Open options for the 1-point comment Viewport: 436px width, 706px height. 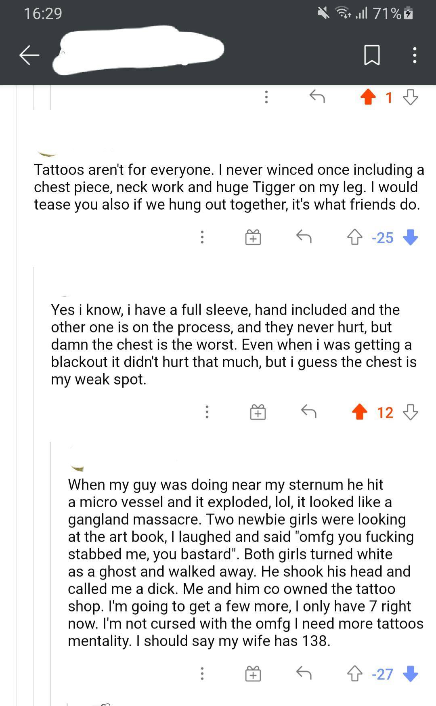[266, 97]
